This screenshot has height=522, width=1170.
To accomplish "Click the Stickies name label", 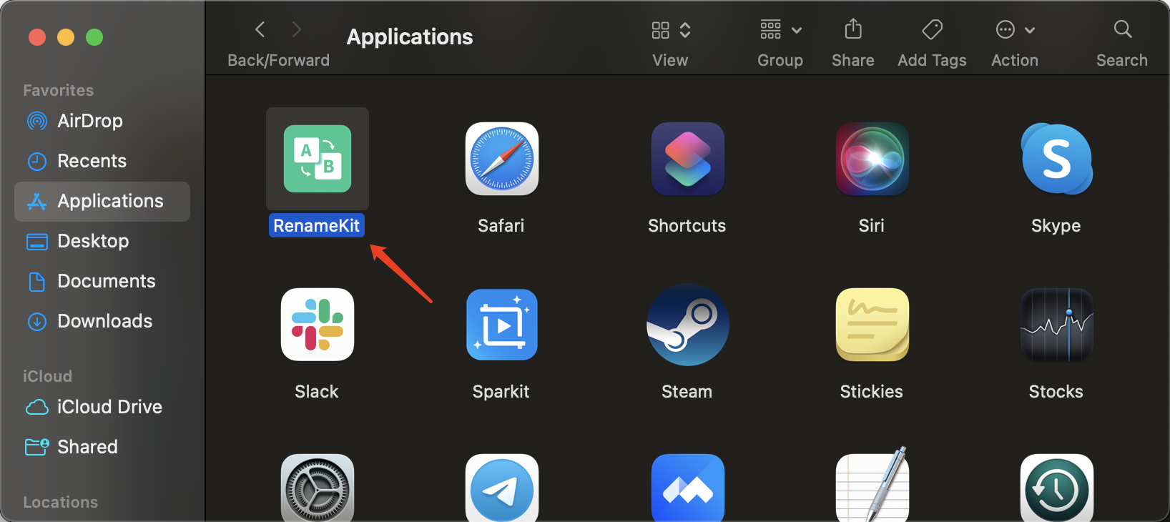I will click(872, 391).
